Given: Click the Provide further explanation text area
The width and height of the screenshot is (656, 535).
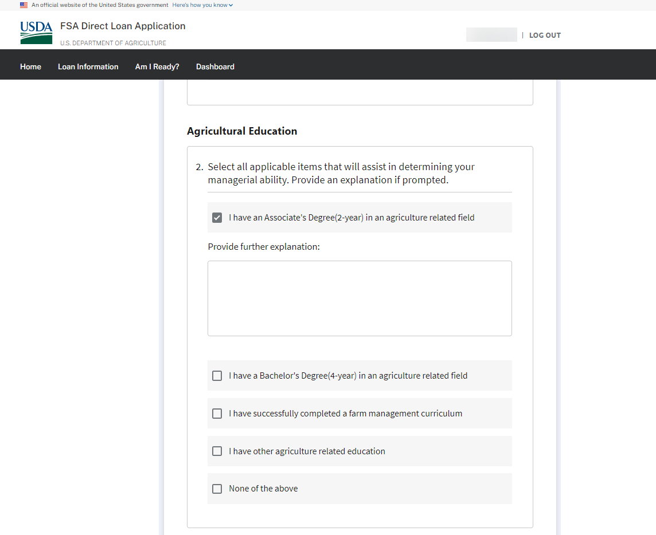Looking at the screenshot, I should click(360, 298).
